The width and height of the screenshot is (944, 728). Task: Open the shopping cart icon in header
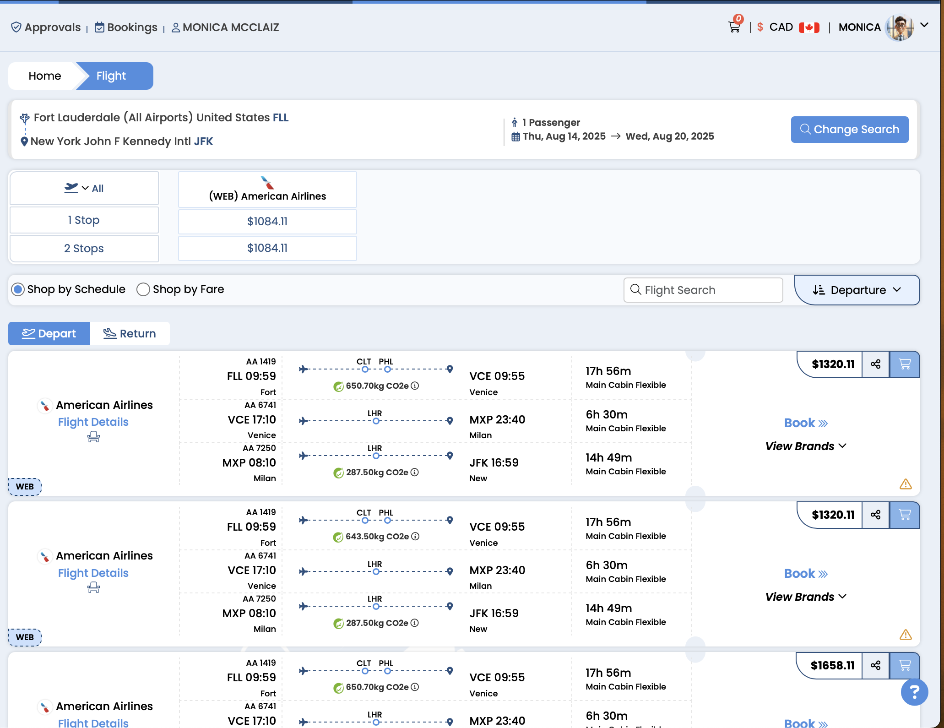point(734,27)
